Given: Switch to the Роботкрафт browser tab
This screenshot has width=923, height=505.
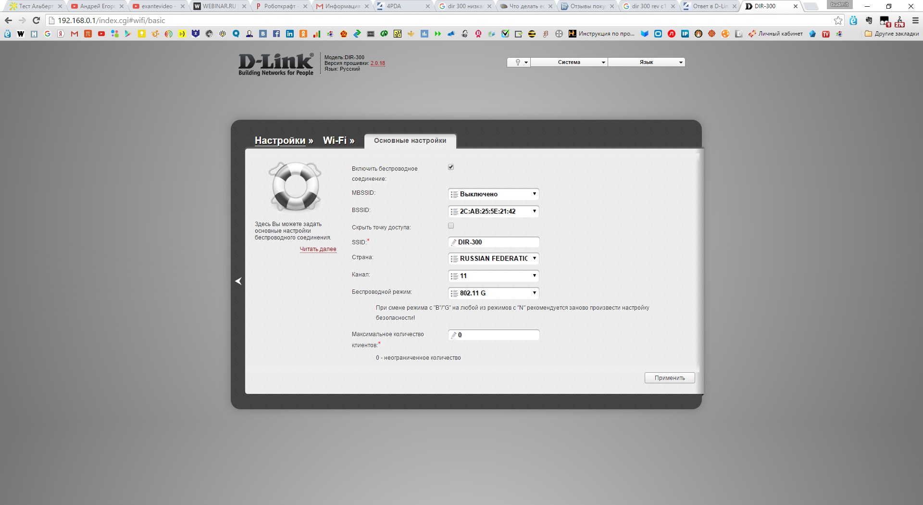Looking at the screenshot, I should [281, 6].
